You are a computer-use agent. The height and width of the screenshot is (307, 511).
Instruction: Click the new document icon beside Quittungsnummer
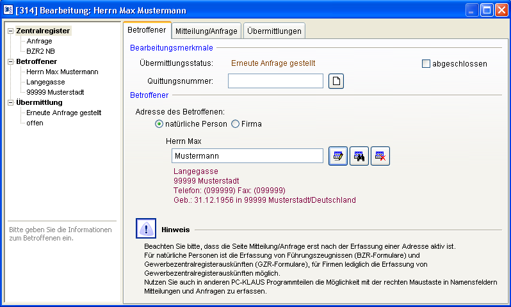pyautogui.click(x=336, y=81)
